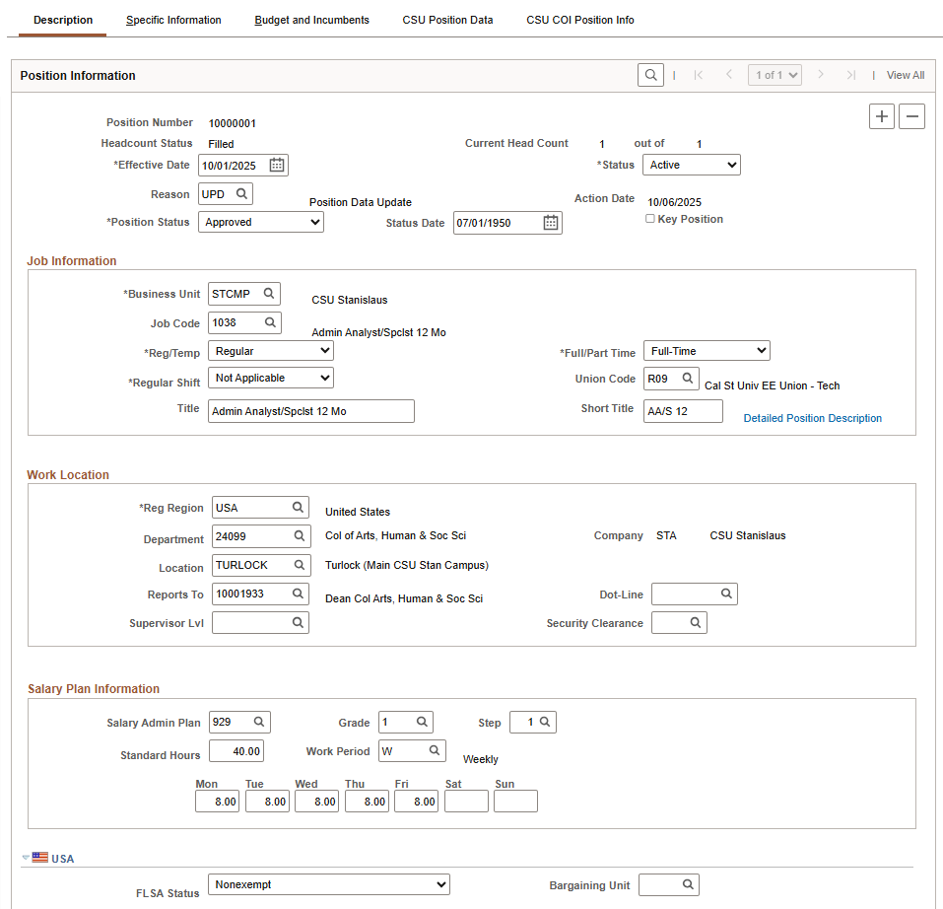Switch to the Specific Information tab
The height and width of the screenshot is (909, 943).
point(173,20)
